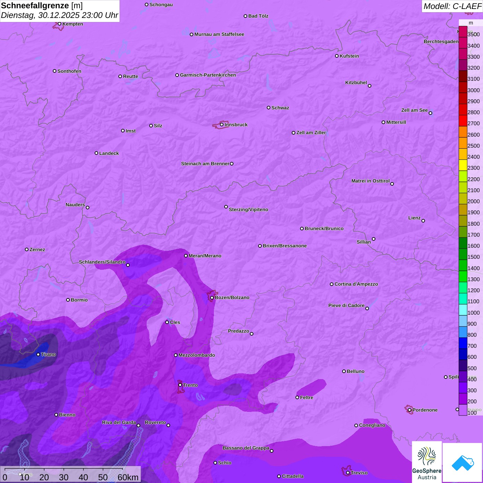The width and height of the screenshot is (483, 483).
Task: Click the GeoSphere Austria logo
Action: coord(427,462)
